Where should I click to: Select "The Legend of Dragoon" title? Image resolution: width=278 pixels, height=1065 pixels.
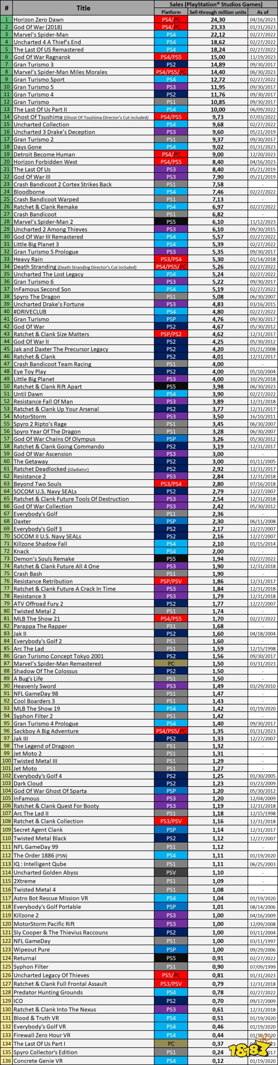point(44,746)
